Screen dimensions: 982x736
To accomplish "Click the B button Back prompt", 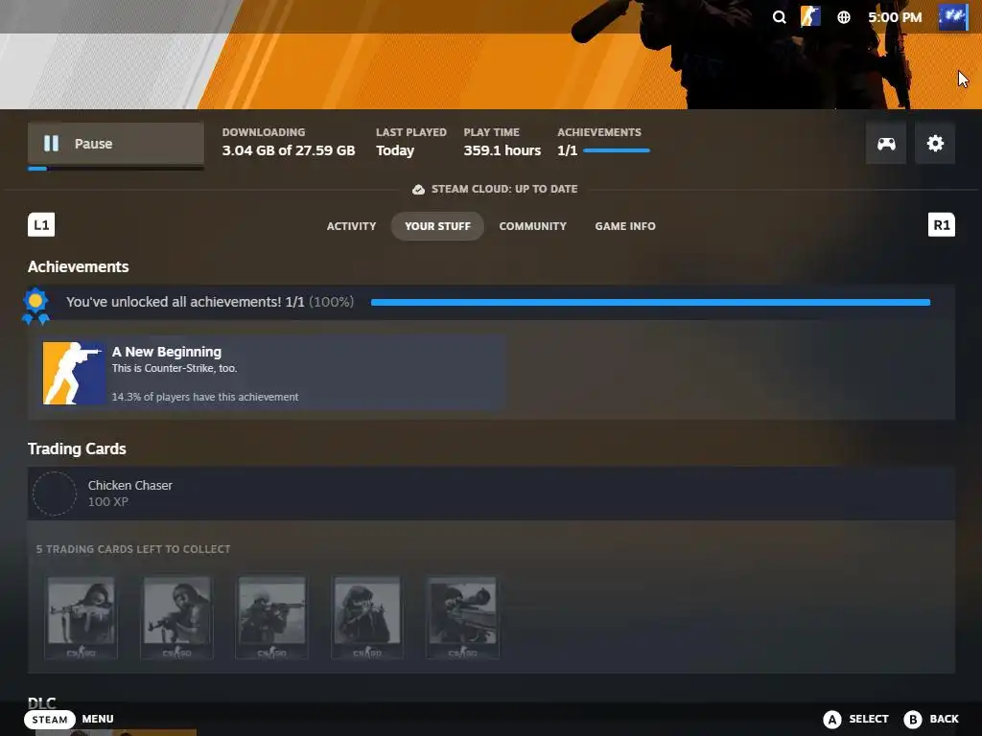I will tap(930, 719).
